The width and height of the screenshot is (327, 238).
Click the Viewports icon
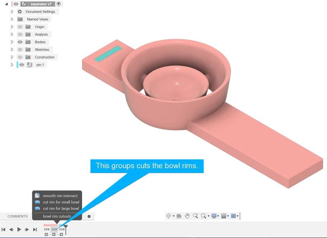click(x=233, y=216)
